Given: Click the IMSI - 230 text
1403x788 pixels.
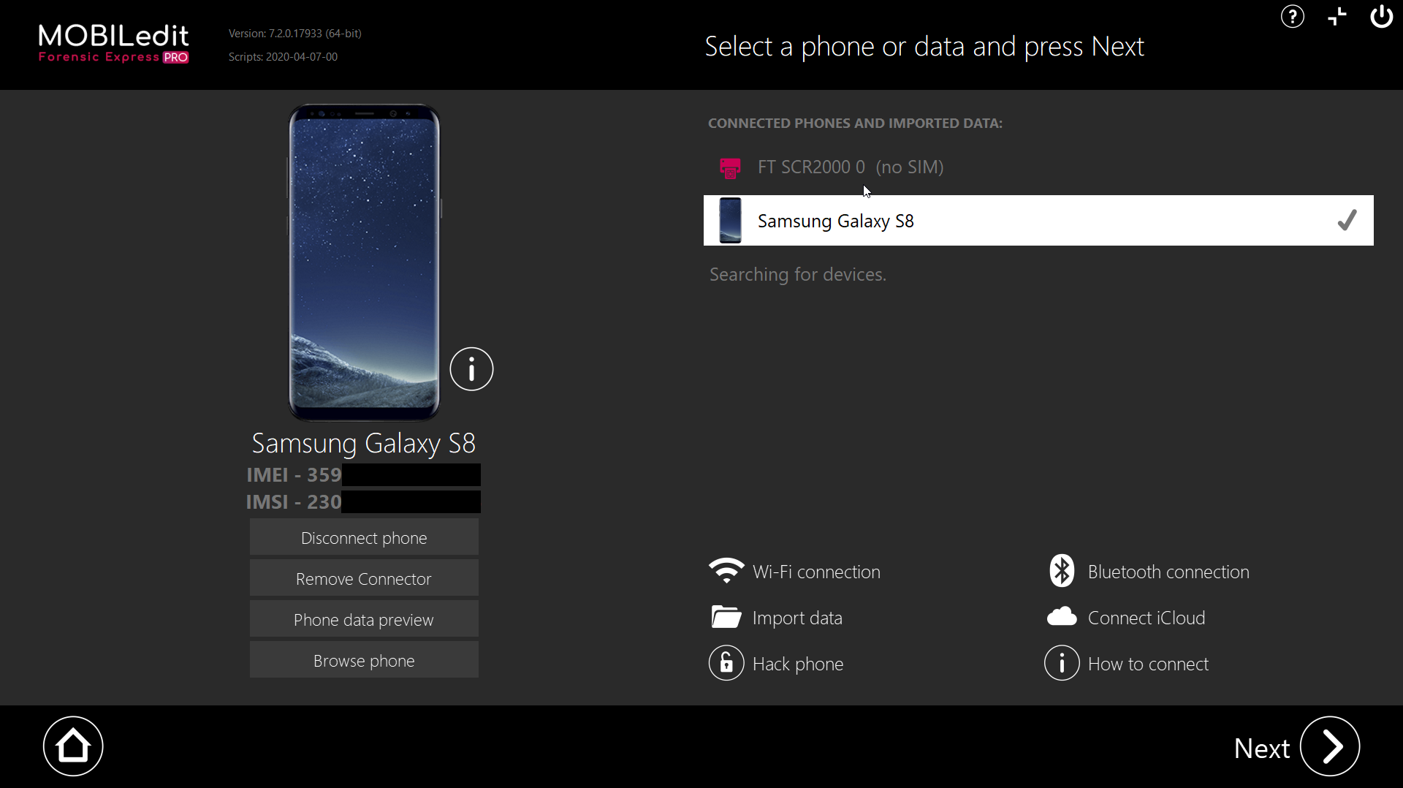Looking at the screenshot, I should (x=294, y=501).
